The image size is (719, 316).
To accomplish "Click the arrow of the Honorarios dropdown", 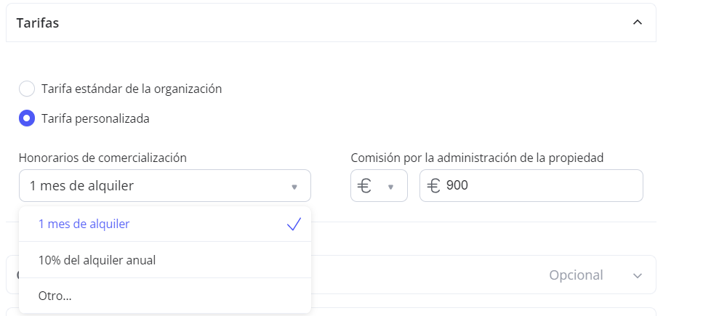I will pos(294,187).
